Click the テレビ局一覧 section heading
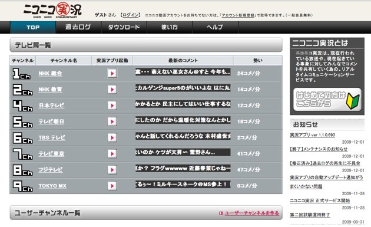 33,45
